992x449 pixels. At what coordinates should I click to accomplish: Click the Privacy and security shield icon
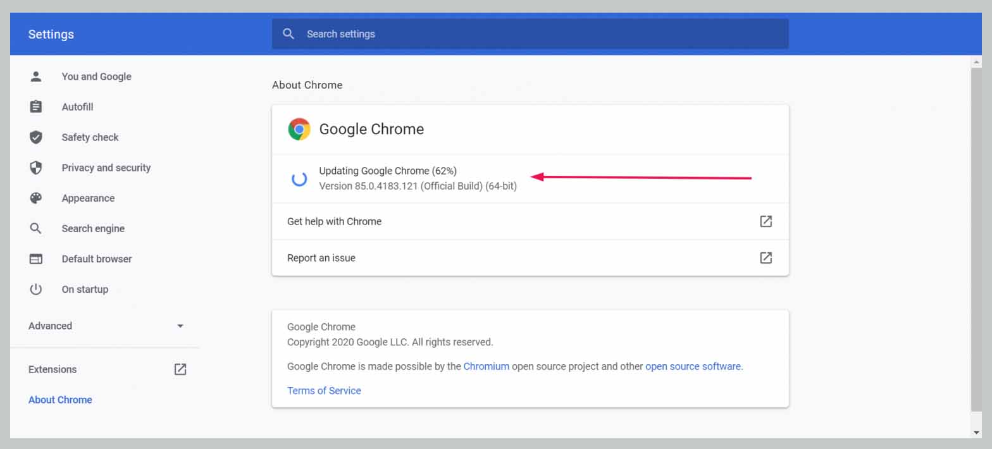(x=36, y=168)
